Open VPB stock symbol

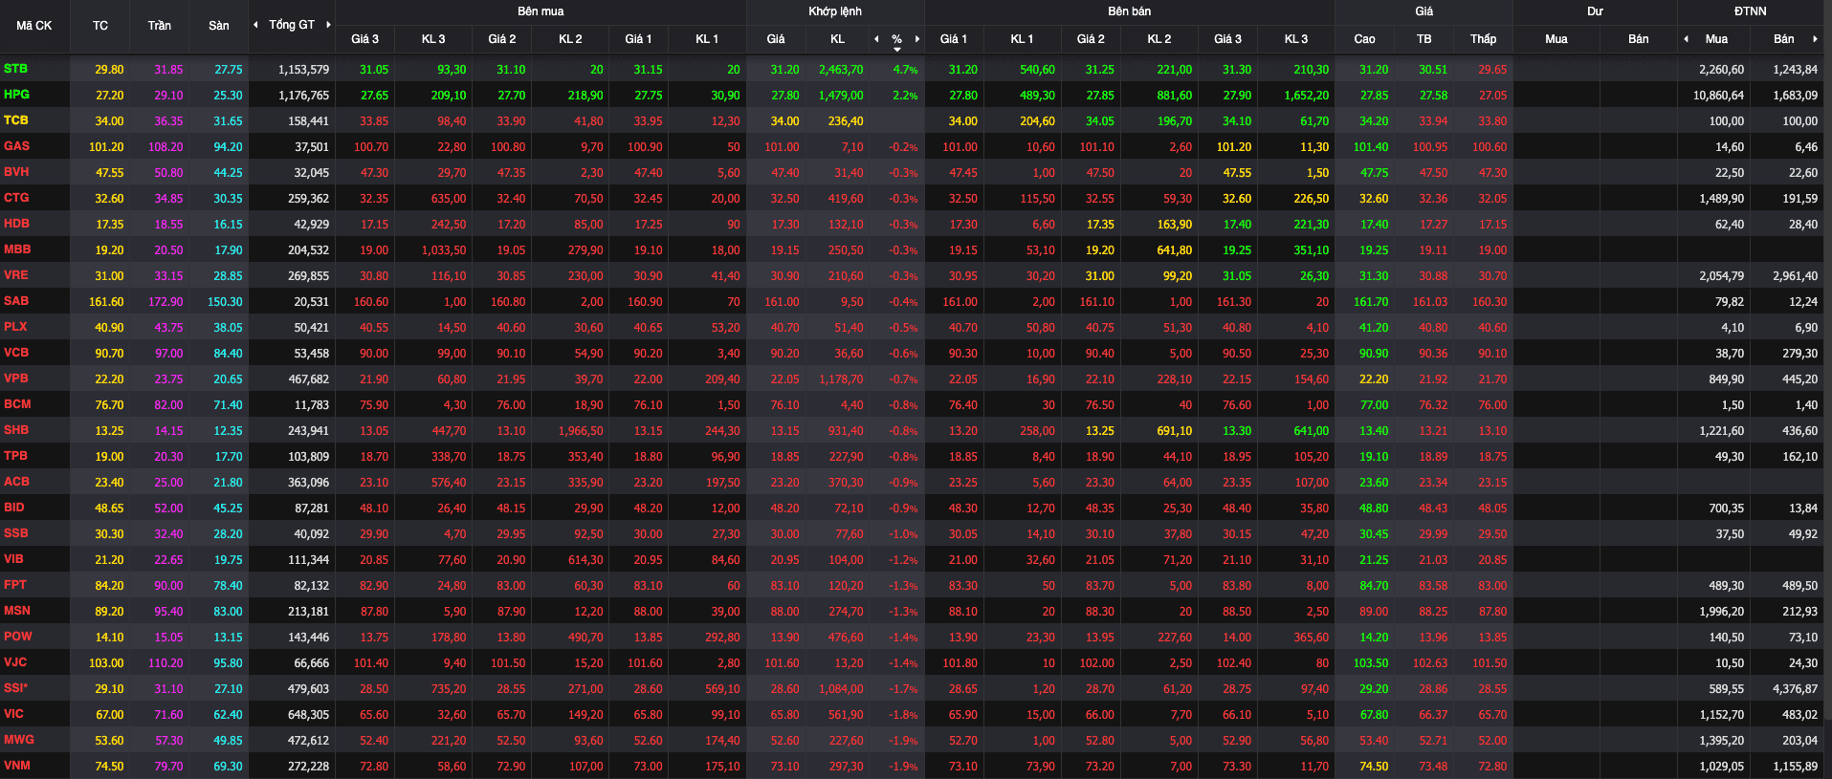(x=16, y=379)
